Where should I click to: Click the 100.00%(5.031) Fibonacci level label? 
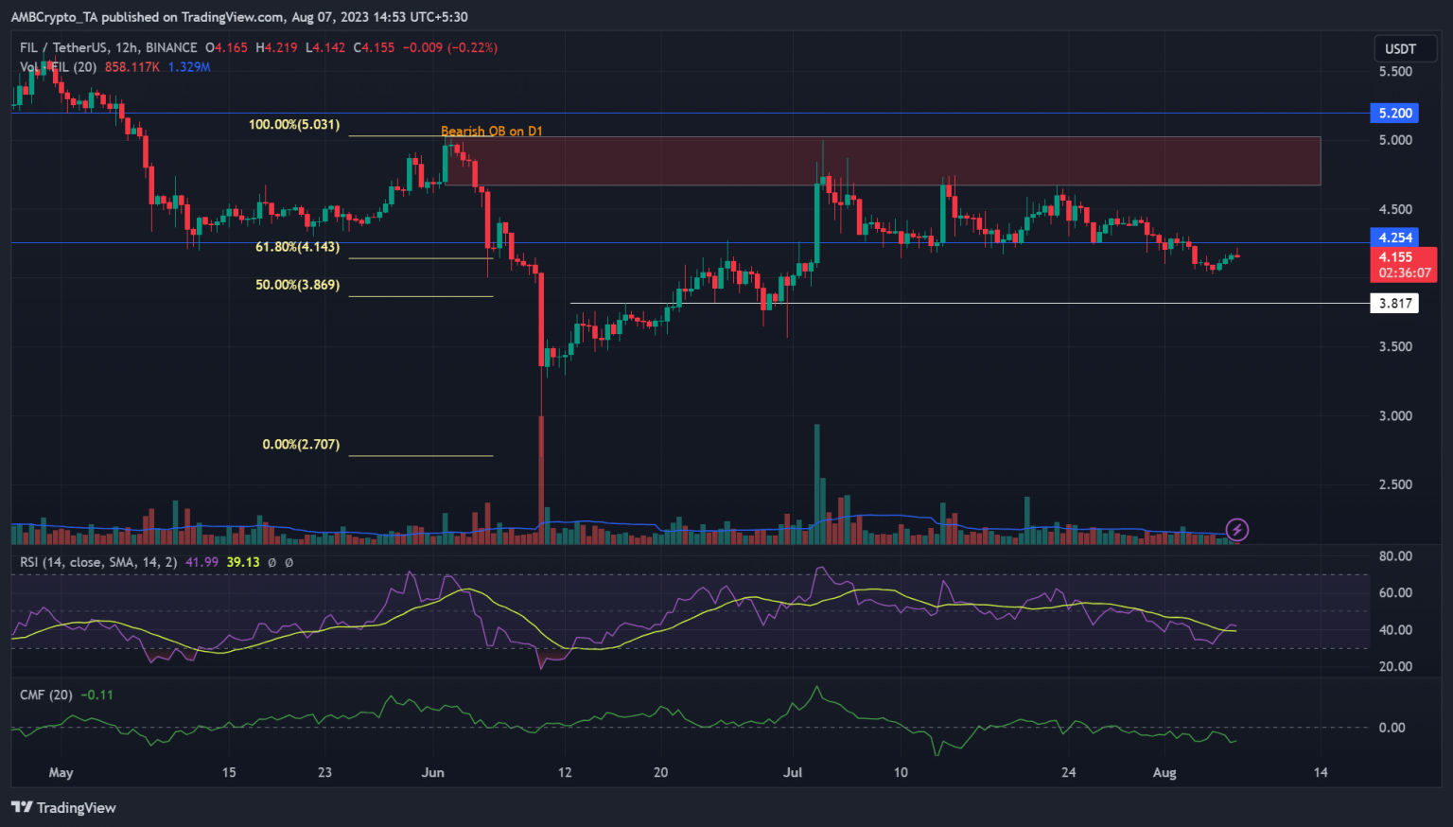[x=294, y=125]
